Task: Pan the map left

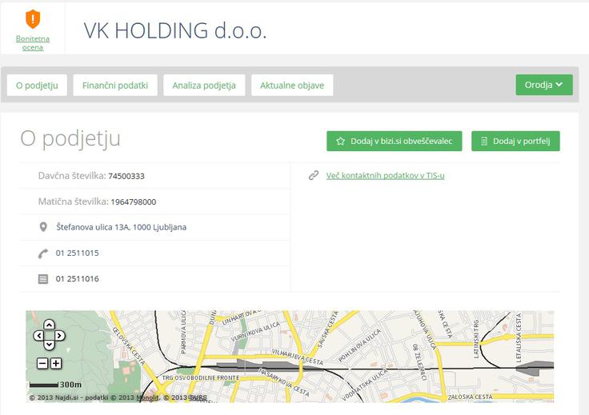Action: click(x=38, y=336)
